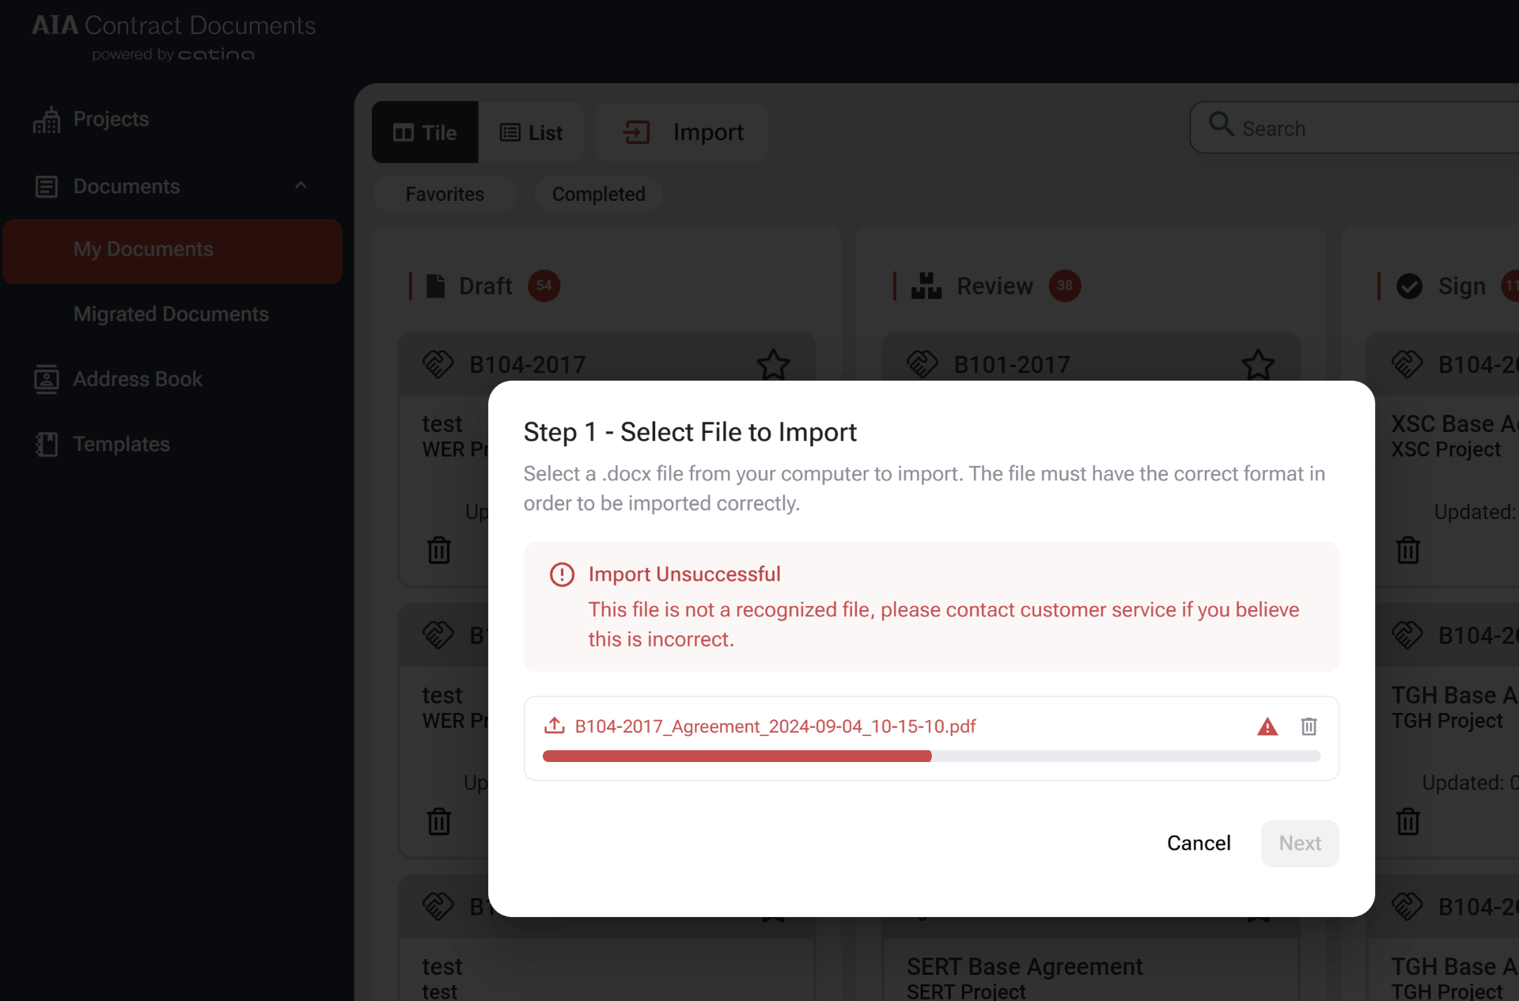The image size is (1519, 1001).
Task: Delete first test WER draft card
Action: (439, 550)
